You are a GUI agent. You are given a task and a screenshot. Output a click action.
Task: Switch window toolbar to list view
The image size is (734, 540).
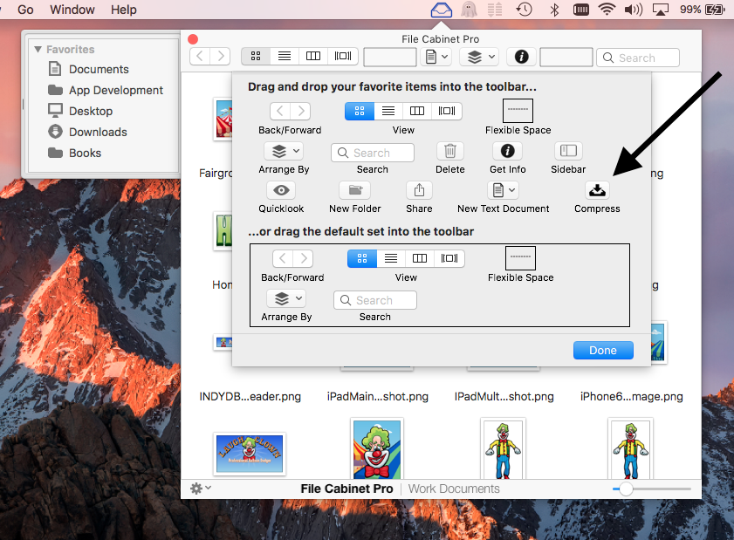pos(285,56)
